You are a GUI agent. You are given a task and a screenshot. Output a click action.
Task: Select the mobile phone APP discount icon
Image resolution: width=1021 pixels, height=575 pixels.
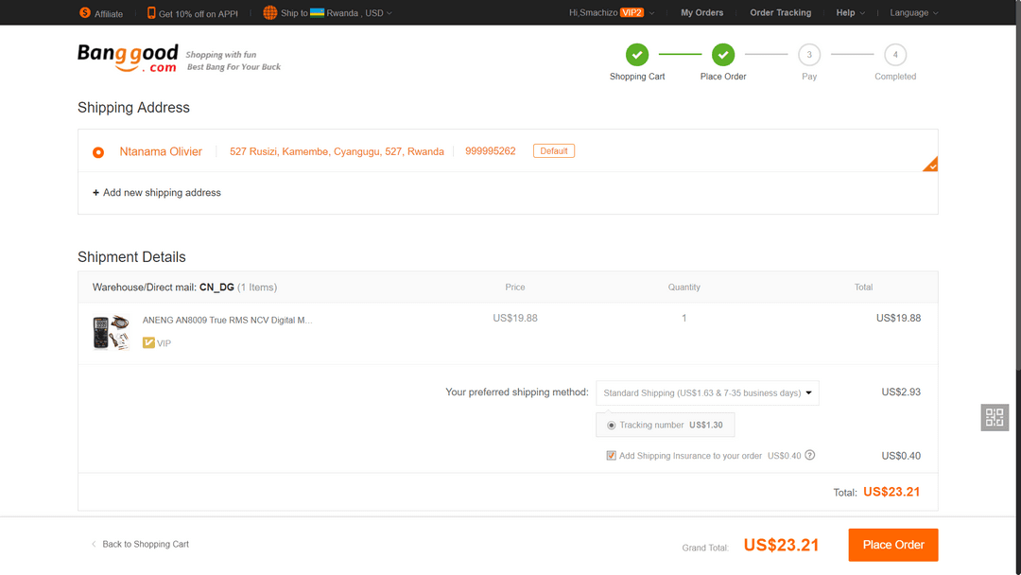point(150,12)
